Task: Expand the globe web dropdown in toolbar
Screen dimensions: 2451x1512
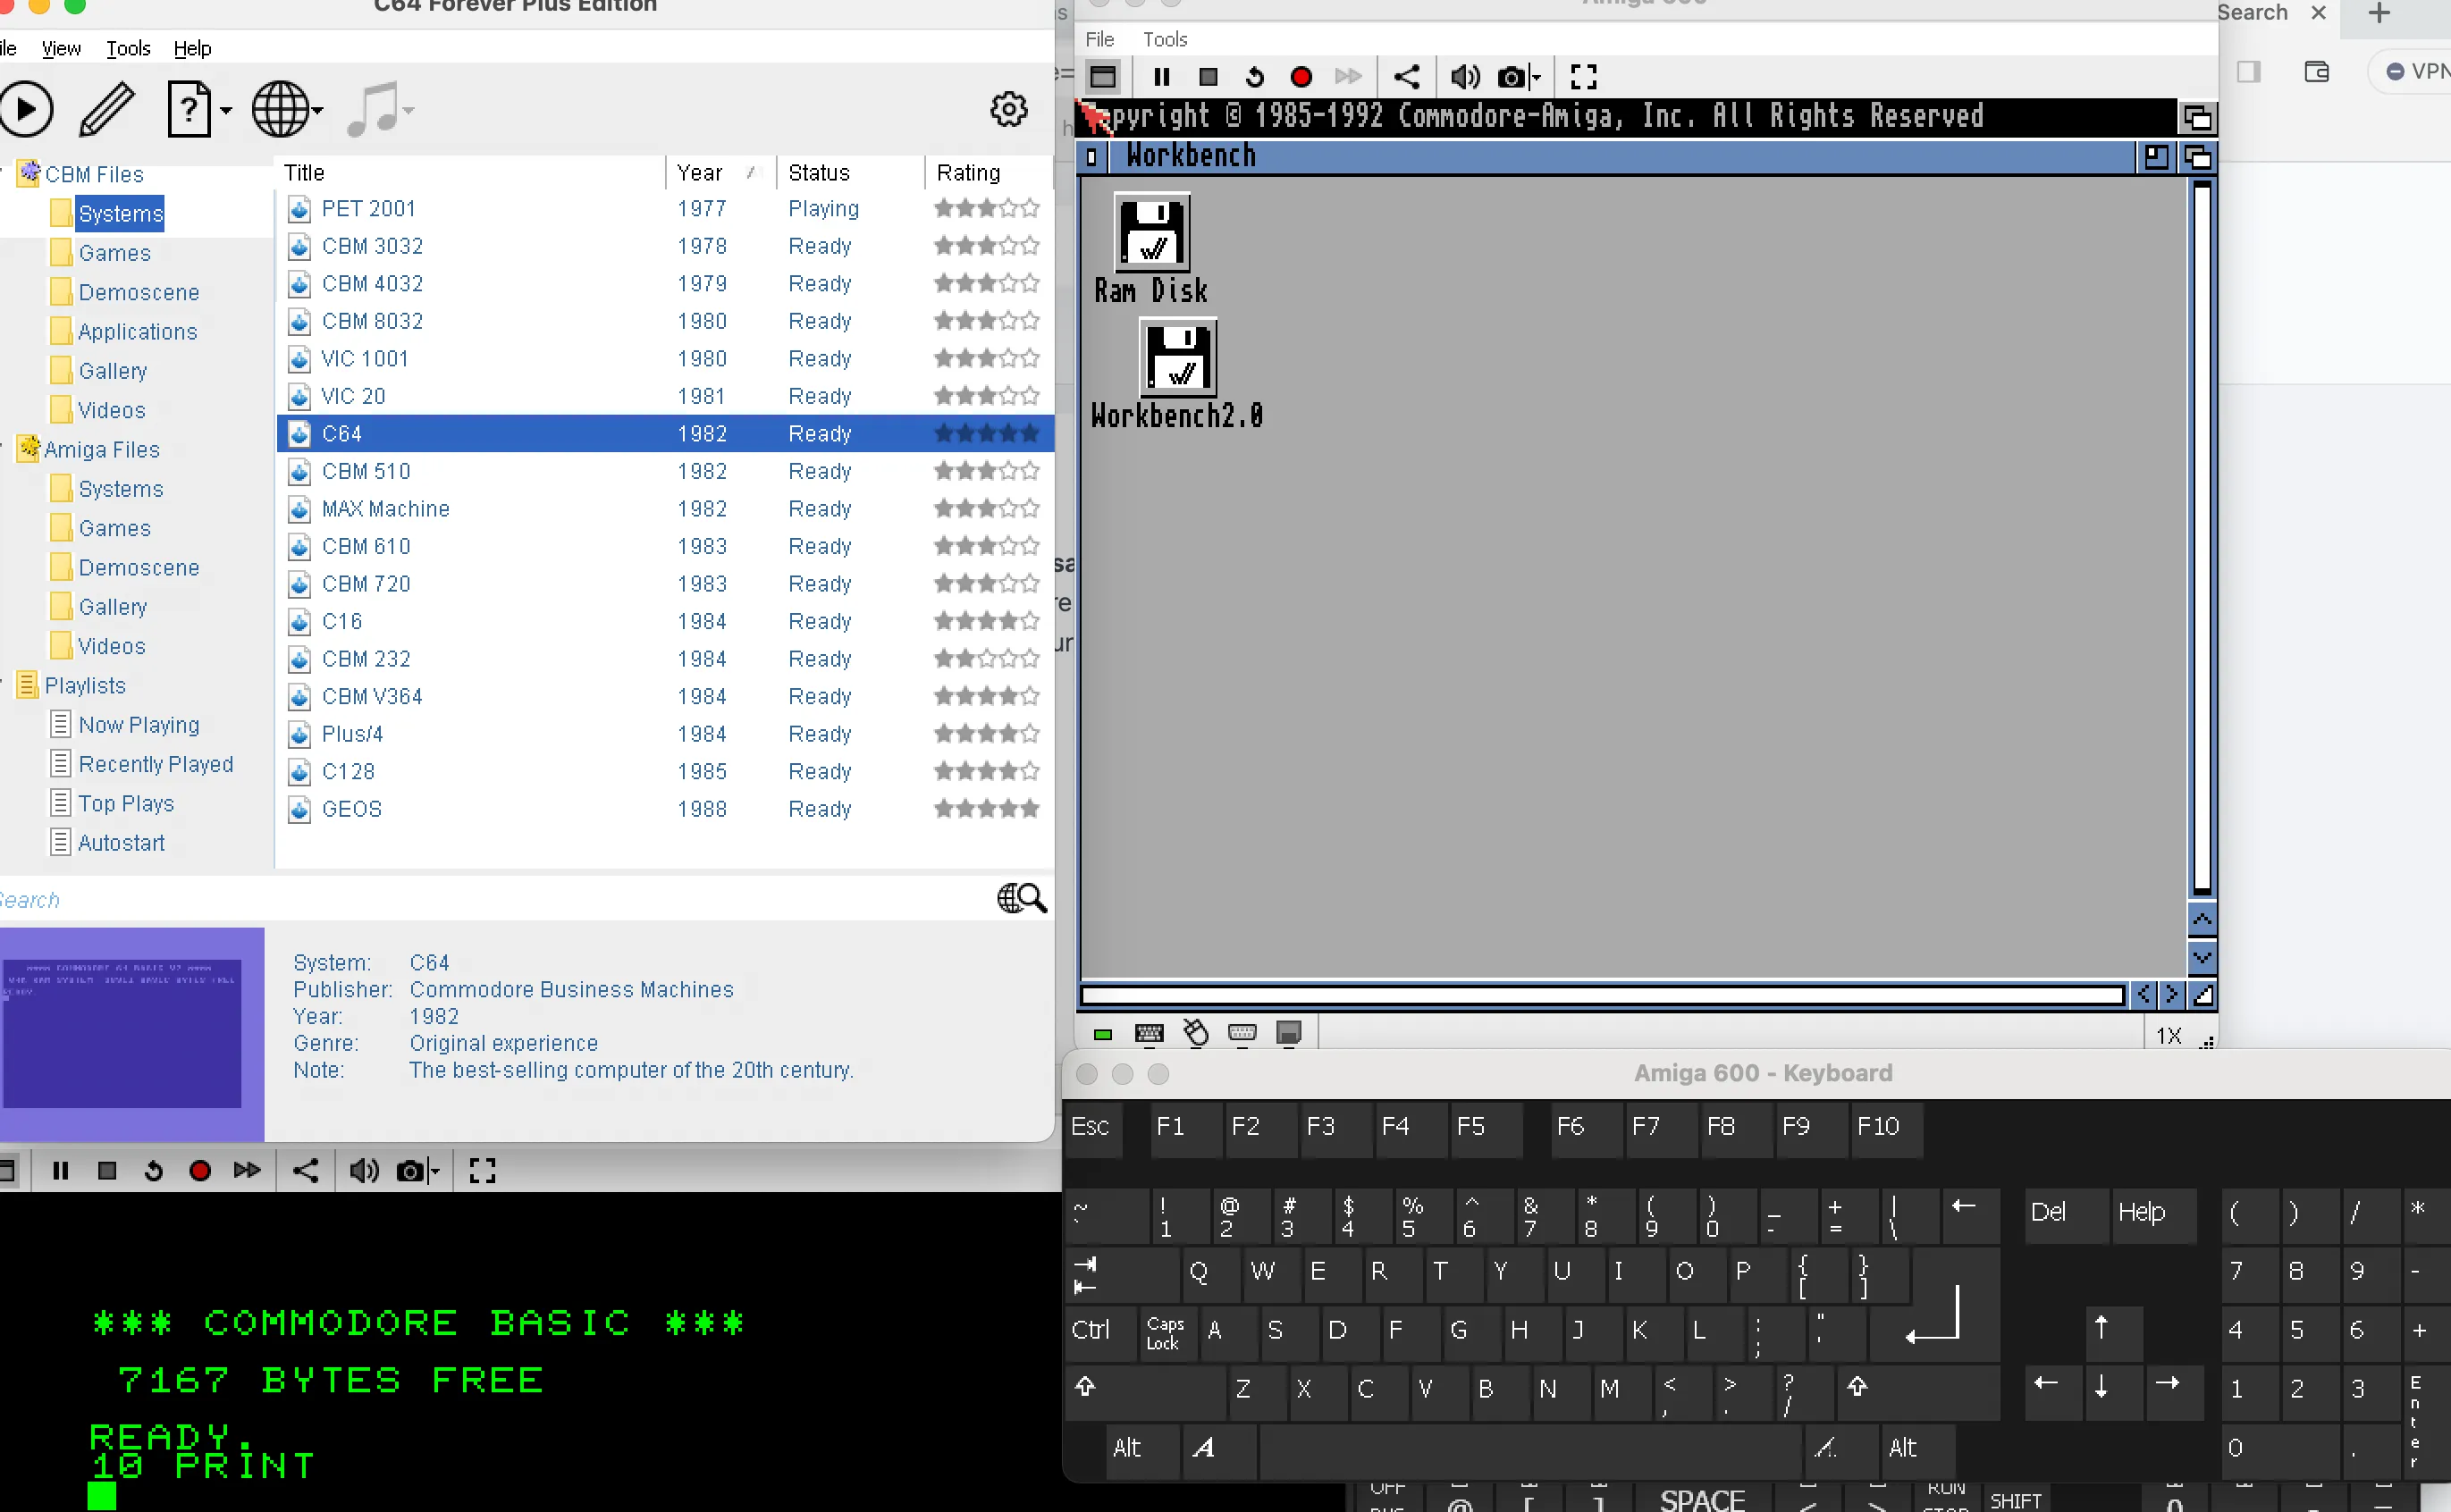Action: click(x=318, y=110)
